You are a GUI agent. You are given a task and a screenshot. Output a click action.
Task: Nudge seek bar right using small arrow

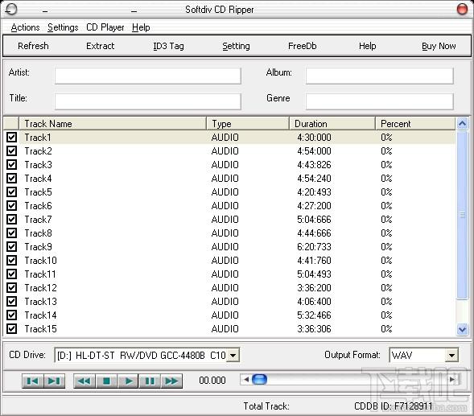point(452,379)
